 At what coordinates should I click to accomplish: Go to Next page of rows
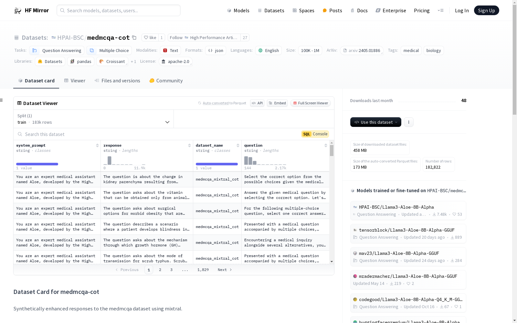point(225,270)
